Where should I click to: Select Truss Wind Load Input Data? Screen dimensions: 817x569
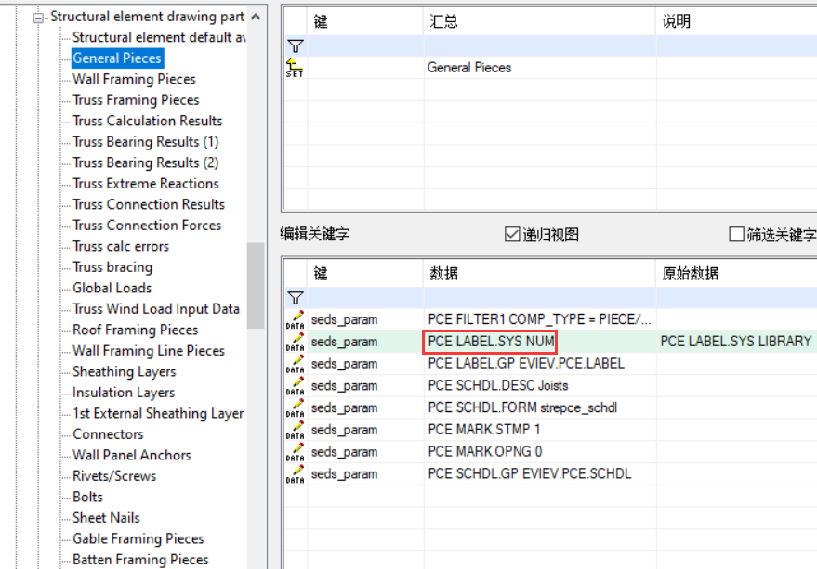(156, 309)
